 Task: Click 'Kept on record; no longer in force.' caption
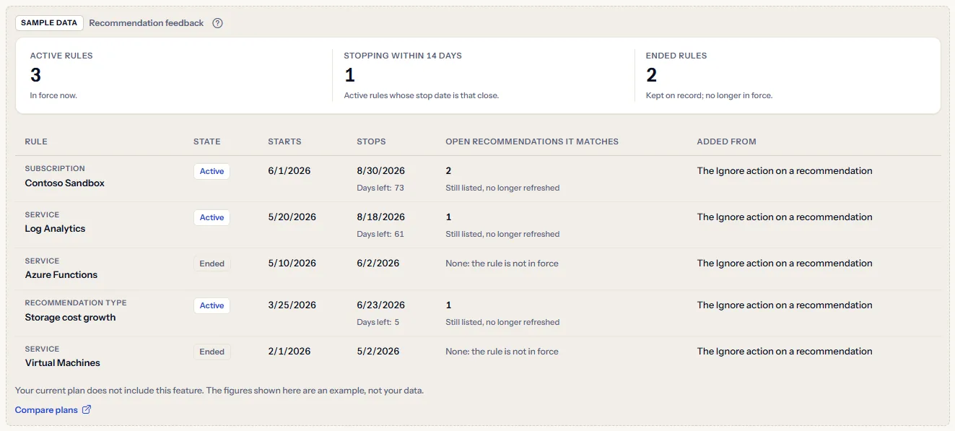(709, 95)
